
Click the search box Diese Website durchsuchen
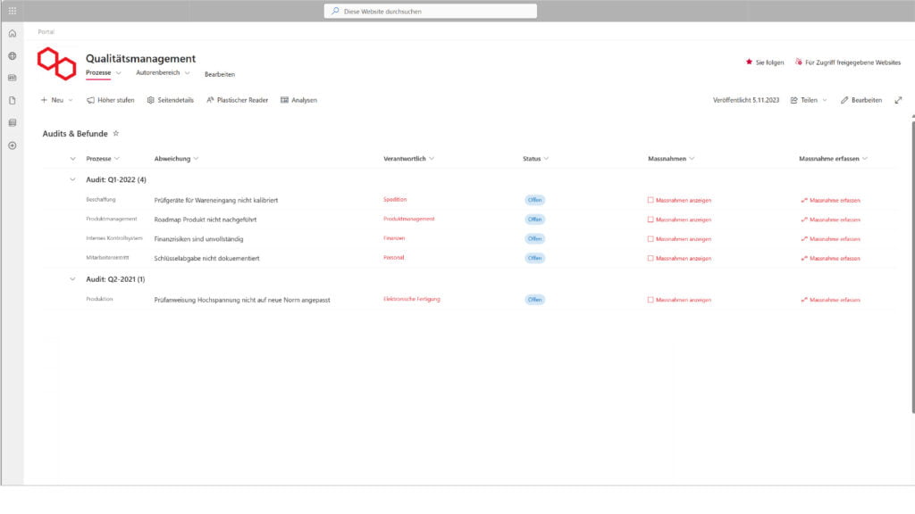(x=431, y=12)
